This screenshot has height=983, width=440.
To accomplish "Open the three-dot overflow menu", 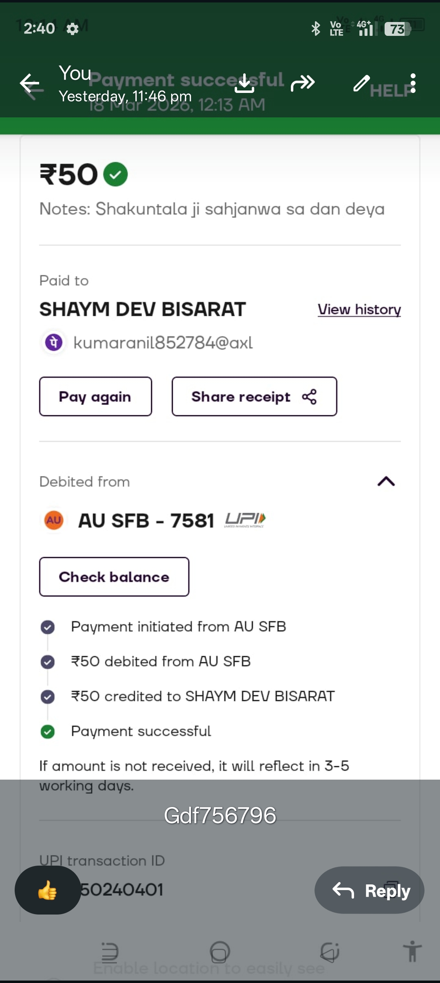I will pyautogui.click(x=413, y=83).
